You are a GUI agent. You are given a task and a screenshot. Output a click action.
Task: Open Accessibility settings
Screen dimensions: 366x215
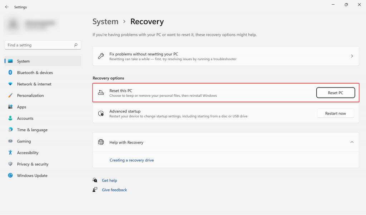[43, 152]
